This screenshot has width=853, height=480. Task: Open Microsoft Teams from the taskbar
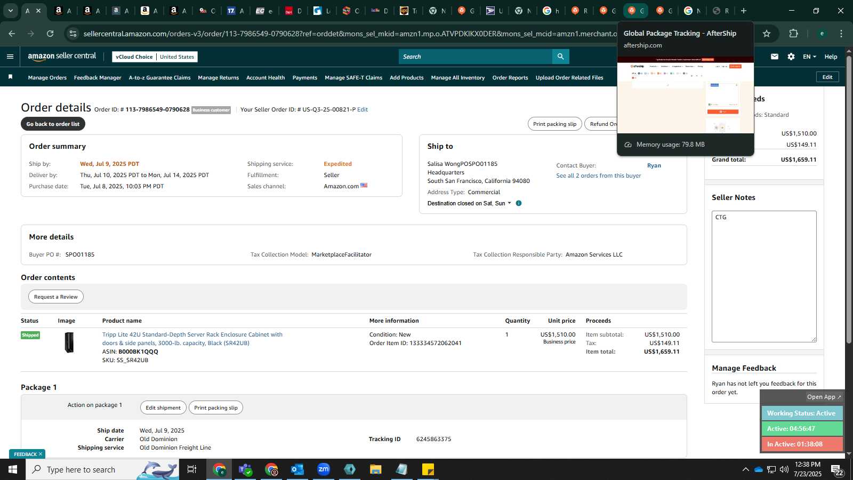[x=245, y=469]
